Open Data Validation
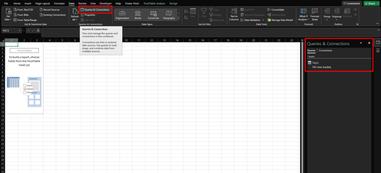 [250, 20]
